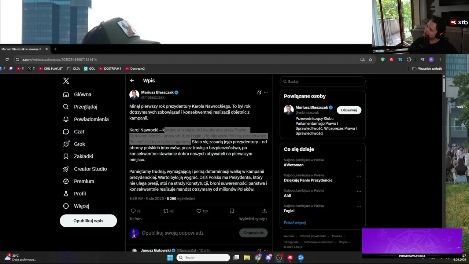Image resolution: width=469 pixels, height=264 pixels.
Task: Reload the page in the browser
Action: (7, 59)
